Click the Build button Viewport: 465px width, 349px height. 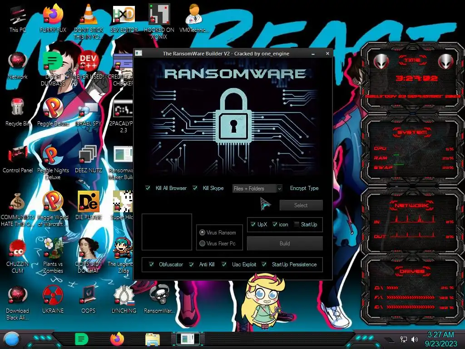coord(285,244)
